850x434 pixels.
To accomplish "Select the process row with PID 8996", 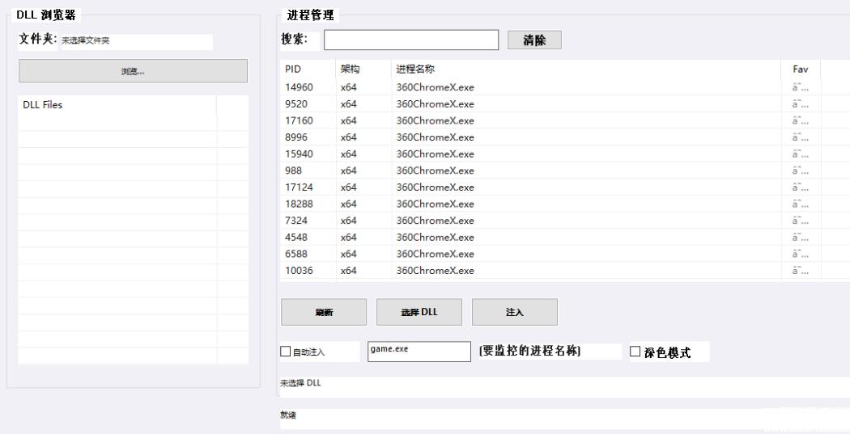I will 565,137.
